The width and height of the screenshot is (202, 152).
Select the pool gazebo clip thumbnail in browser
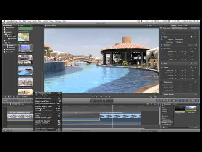[x=25, y=71]
